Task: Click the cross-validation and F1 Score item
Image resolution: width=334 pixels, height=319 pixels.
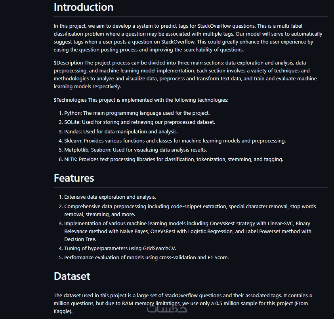Action: point(147,258)
